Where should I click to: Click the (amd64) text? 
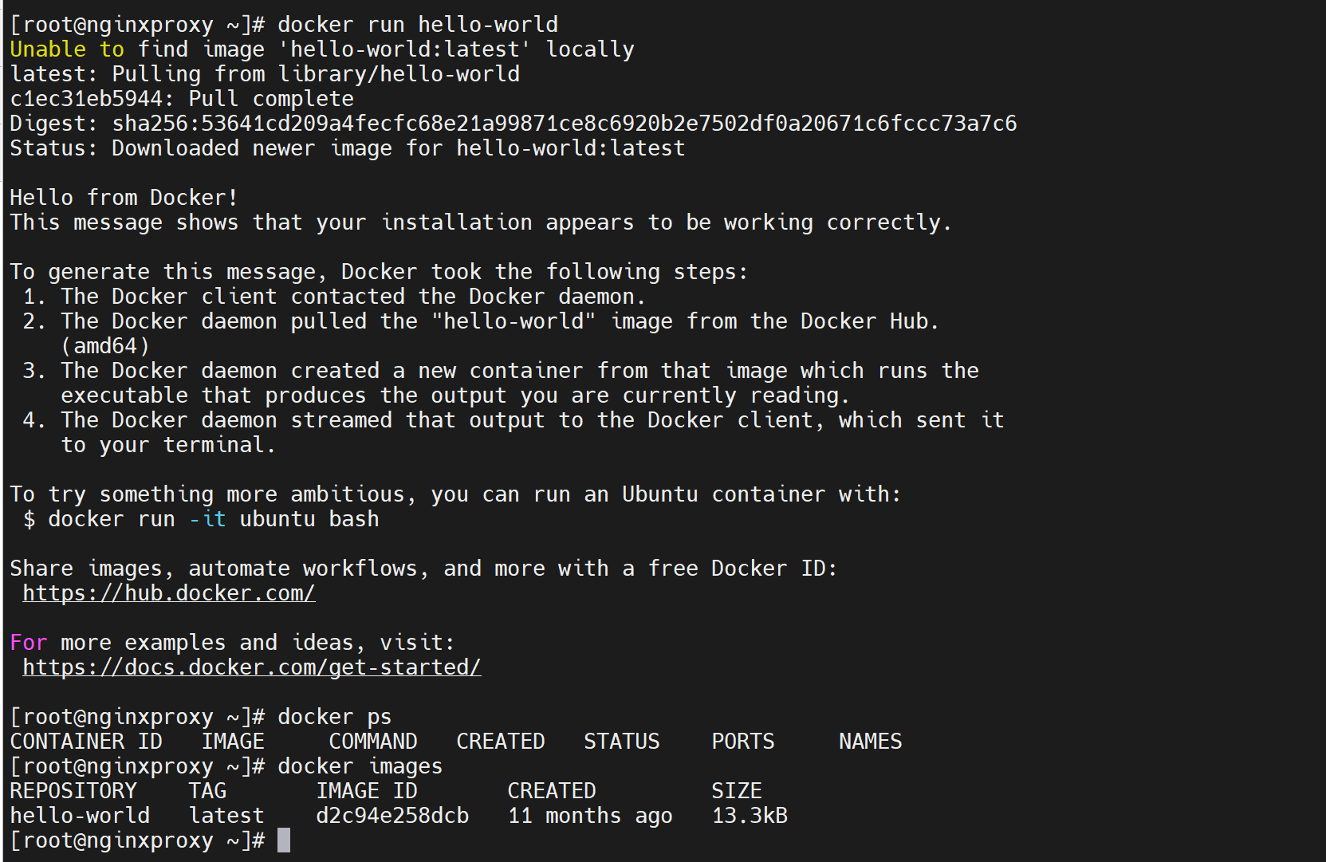click(105, 346)
